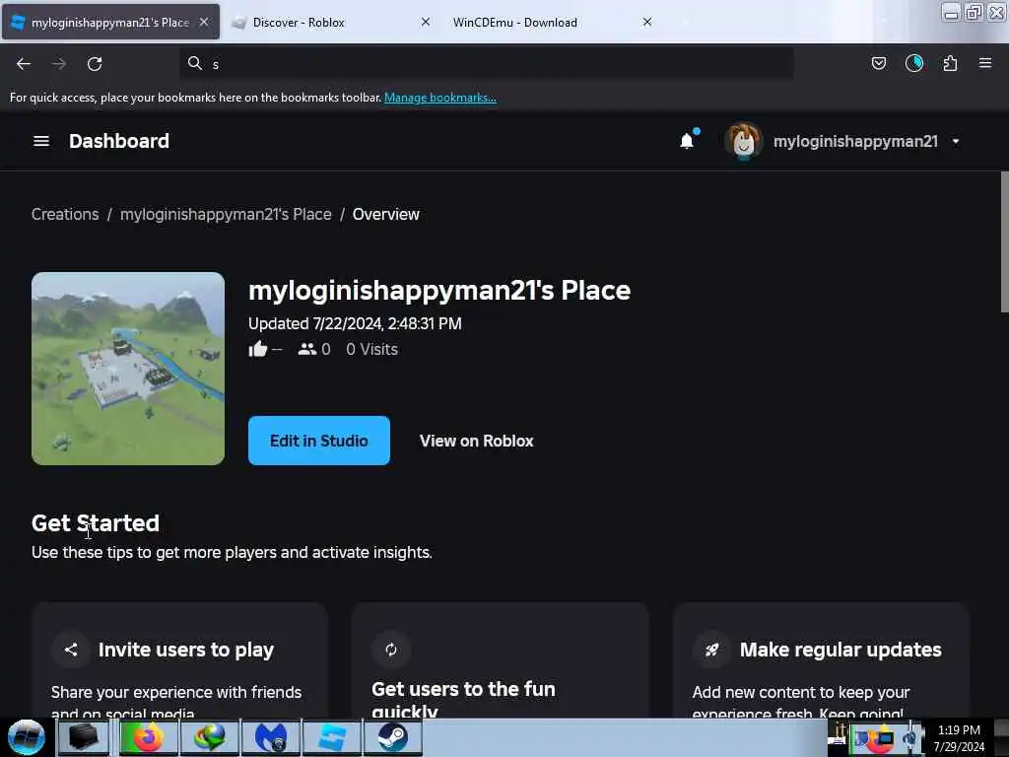Viewport: 1009px width, 757px height.
Task: Open myloginishappyman21's Place breadcrumb
Action: 226,214
